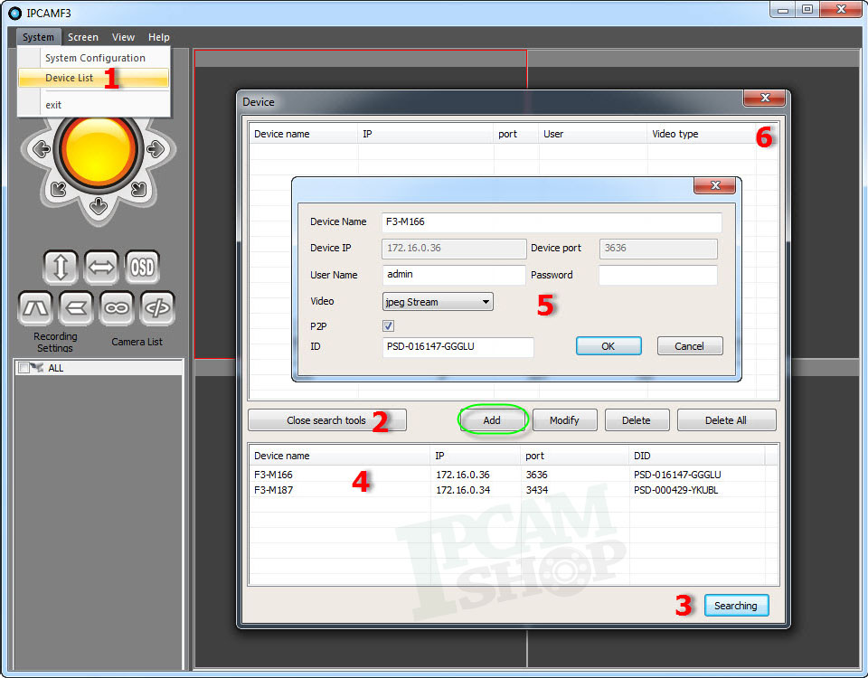The image size is (868, 678).
Task: Click port 3434 cell
Action: 537,490
